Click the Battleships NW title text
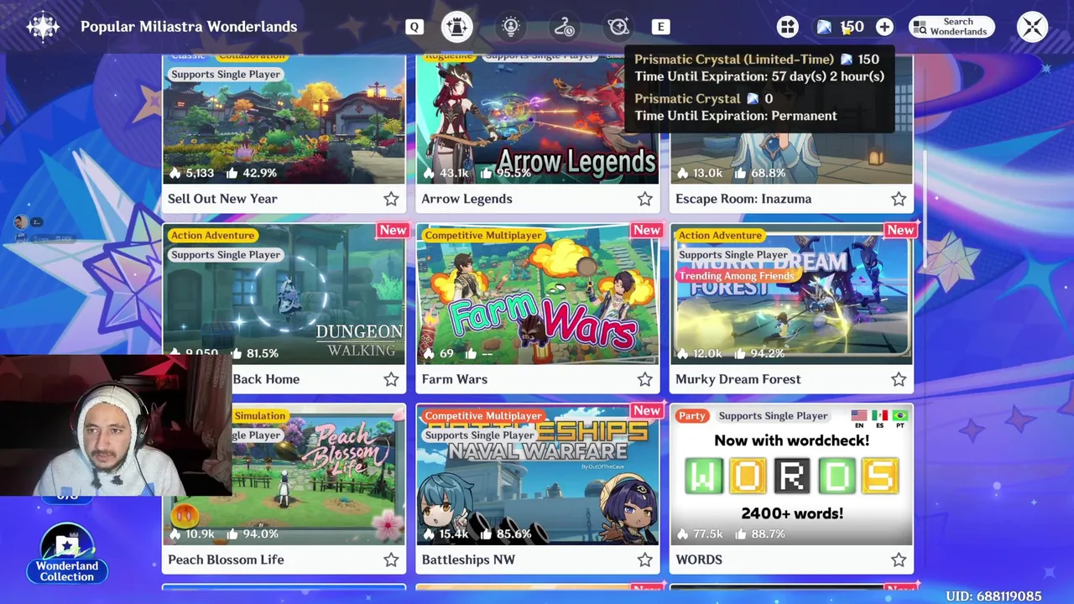Screen dimensions: 1074x604 coord(468,560)
